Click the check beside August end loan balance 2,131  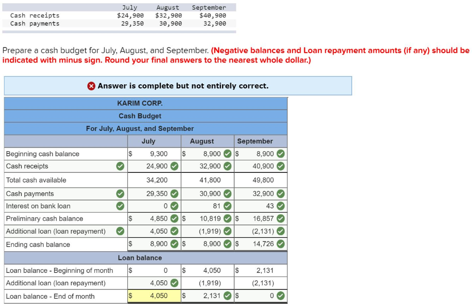click(x=228, y=296)
